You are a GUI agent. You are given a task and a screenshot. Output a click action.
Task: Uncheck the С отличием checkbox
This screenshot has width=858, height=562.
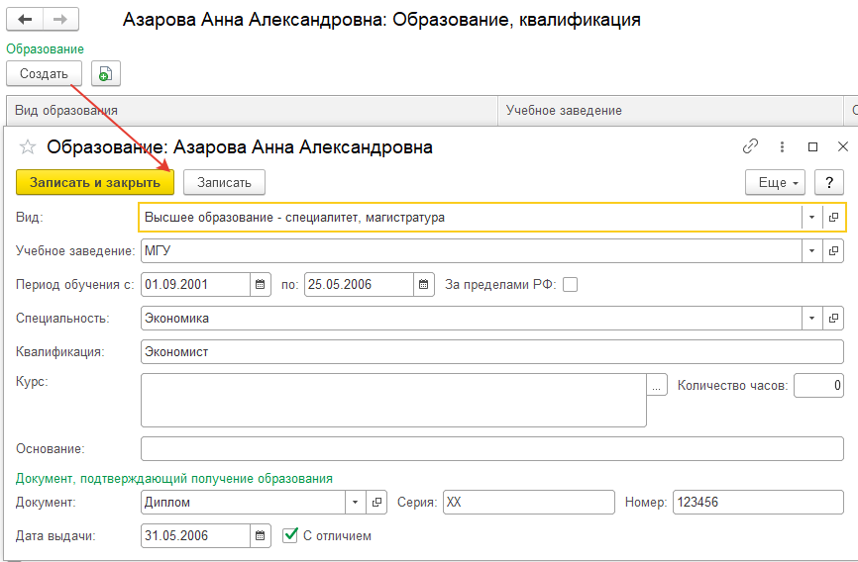tap(290, 535)
